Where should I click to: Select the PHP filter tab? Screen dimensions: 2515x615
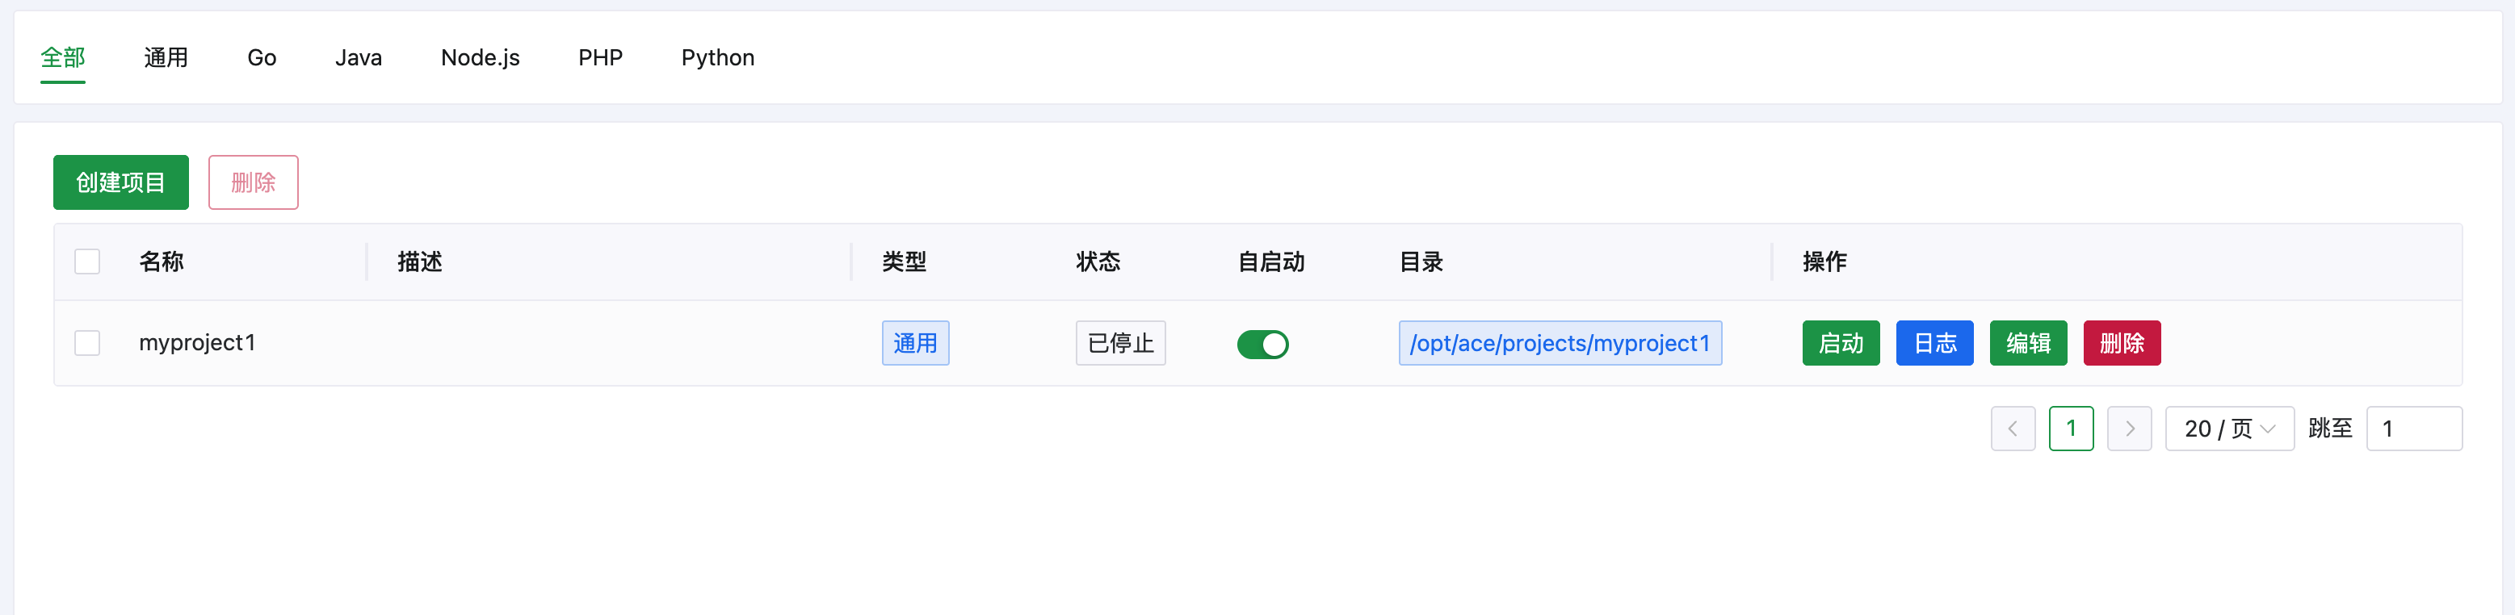point(599,57)
